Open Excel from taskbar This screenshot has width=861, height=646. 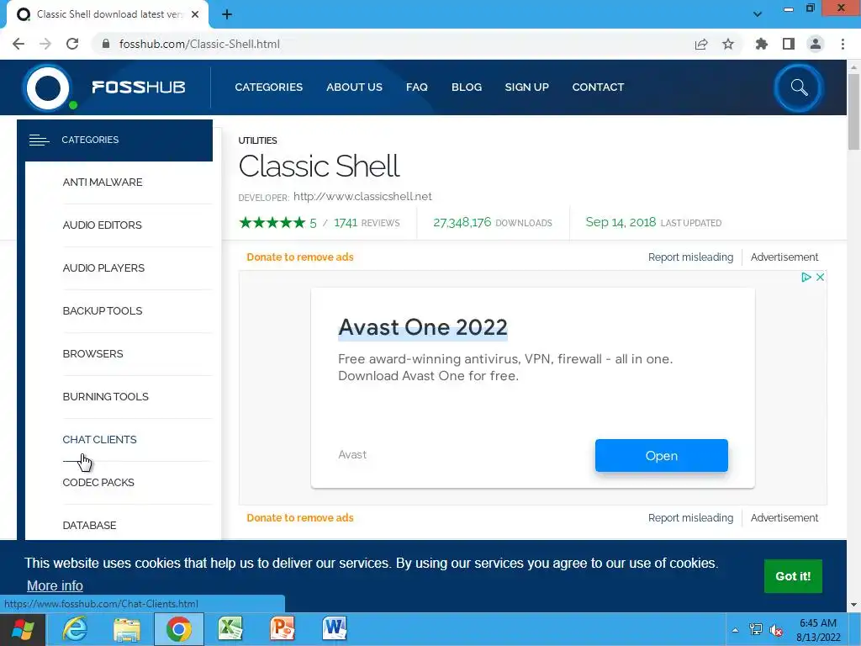tap(230, 629)
